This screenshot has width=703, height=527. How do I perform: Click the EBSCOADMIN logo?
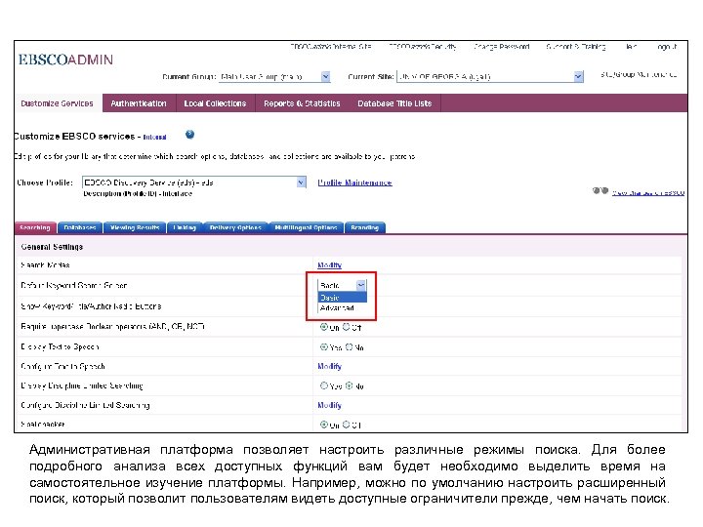click(x=66, y=60)
